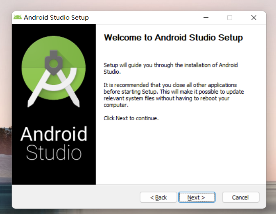Screen dimensions: 276x214
Task: Click the "It is recommended that you close" paragraph
Action: click(x=174, y=95)
